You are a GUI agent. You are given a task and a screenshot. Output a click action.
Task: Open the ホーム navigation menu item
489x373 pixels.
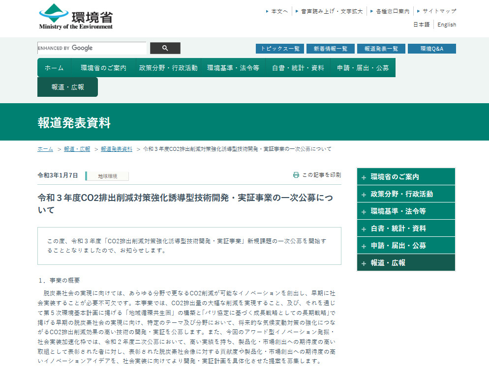click(54, 68)
